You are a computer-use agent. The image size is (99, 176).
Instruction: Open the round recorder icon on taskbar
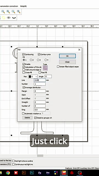[x=80, y=173]
